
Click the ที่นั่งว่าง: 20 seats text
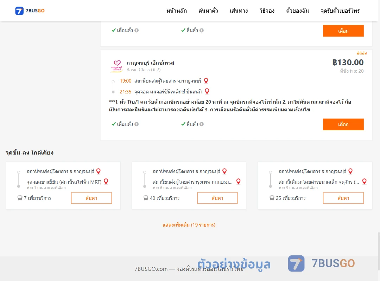351,71
